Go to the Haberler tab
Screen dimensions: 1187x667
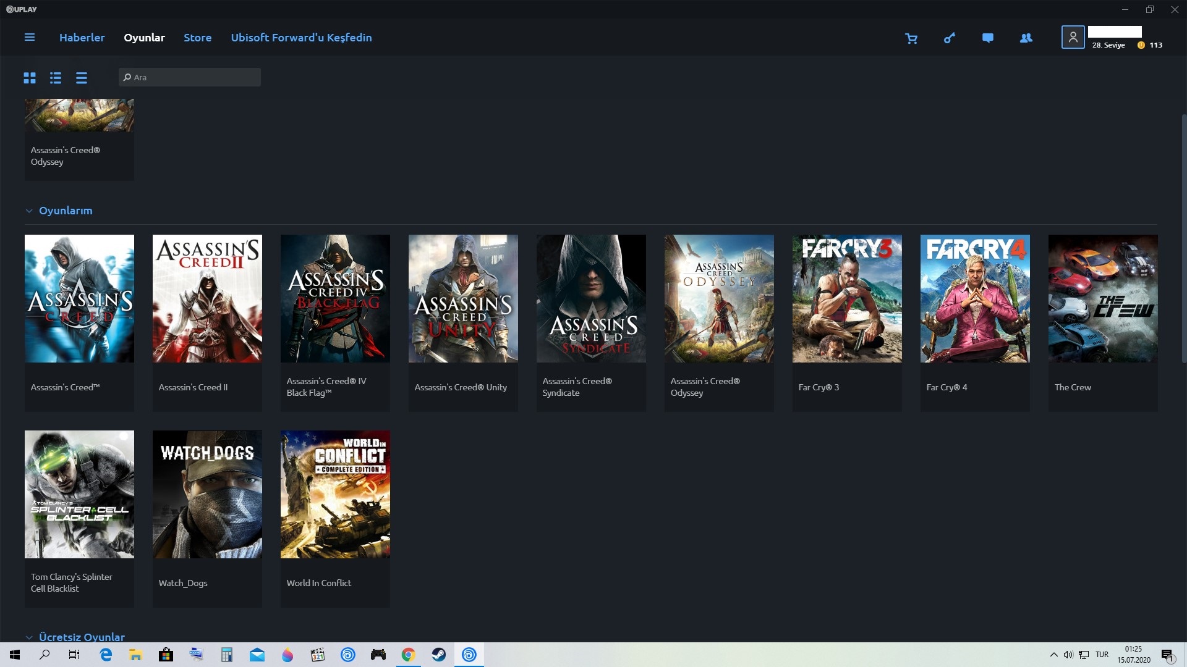(x=82, y=38)
